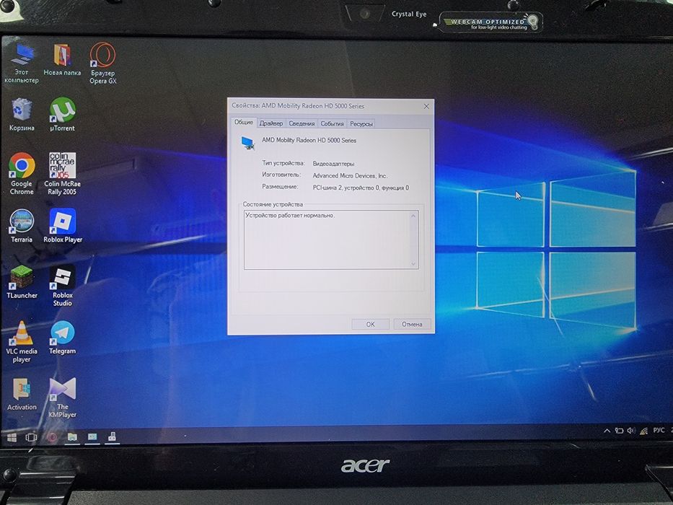Screen dimensions: 673x505
Task: Click the Тип устройства label
Action: coord(283,163)
